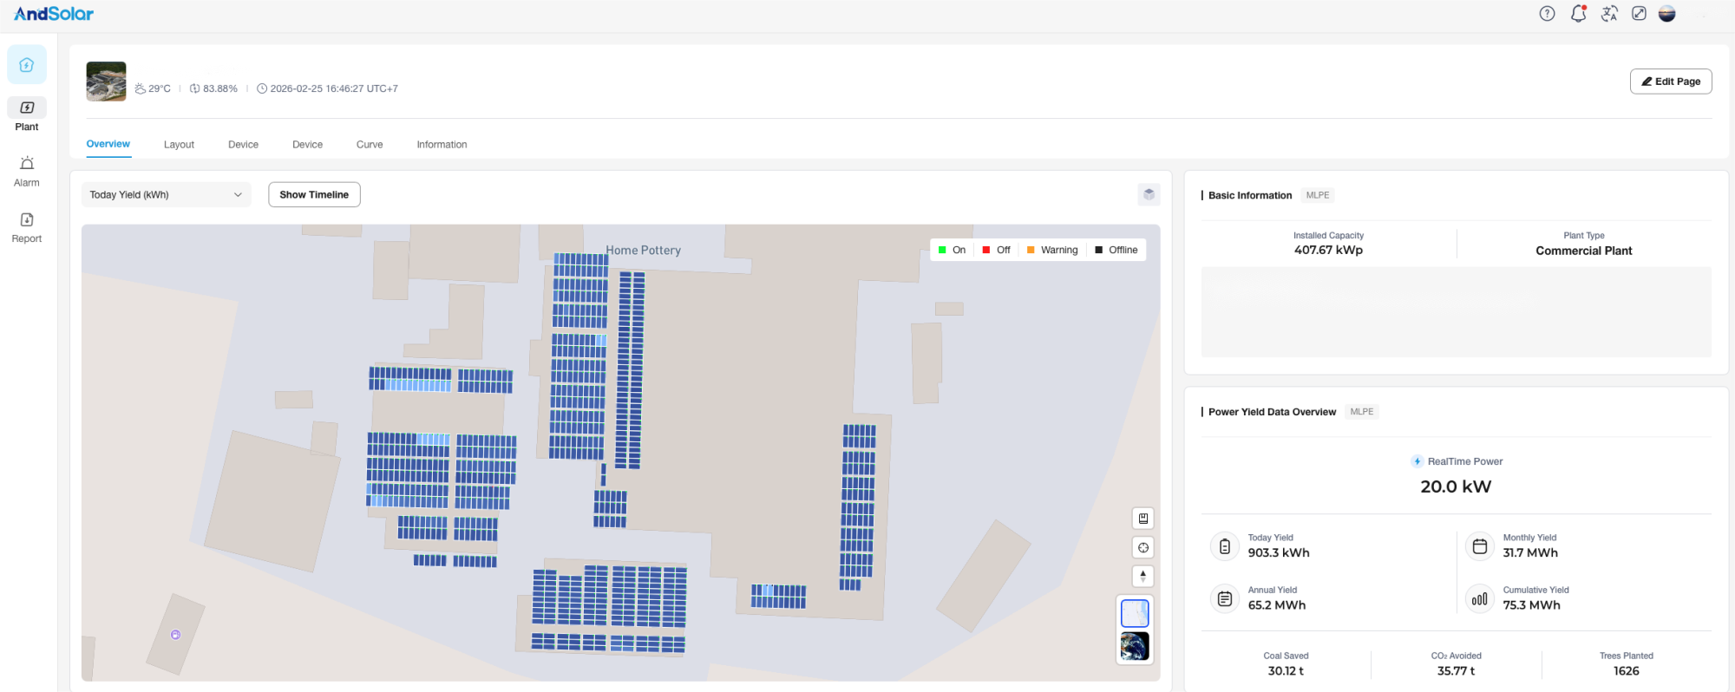Open the notifications bell
The height and width of the screenshot is (692, 1735).
pyautogui.click(x=1578, y=14)
